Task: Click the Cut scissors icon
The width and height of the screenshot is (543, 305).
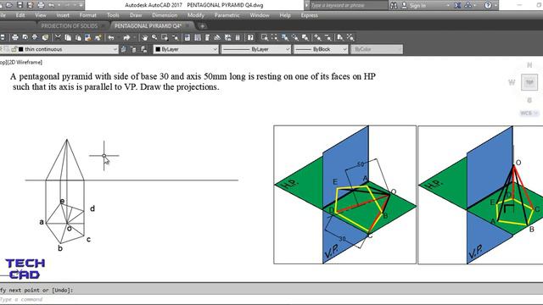Action: click(x=58, y=37)
